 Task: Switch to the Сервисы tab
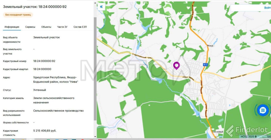click(x=30, y=27)
